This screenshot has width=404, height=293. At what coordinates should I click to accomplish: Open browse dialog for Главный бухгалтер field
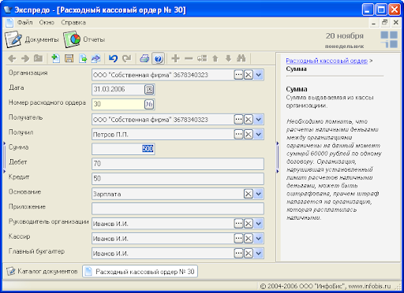pyautogui.click(x=238, y=254)
